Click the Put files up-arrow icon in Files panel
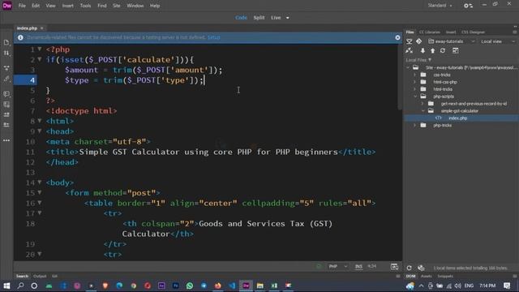Screen dimensions: 519x292 (432, 50)
